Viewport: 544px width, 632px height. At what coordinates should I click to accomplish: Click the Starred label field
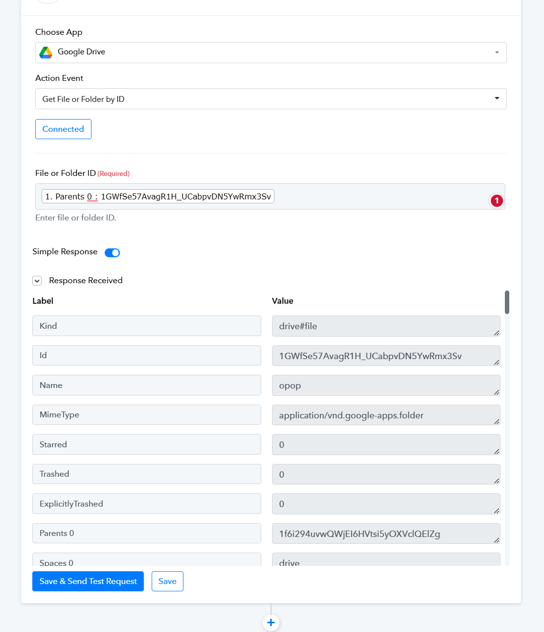click(147, 444)
